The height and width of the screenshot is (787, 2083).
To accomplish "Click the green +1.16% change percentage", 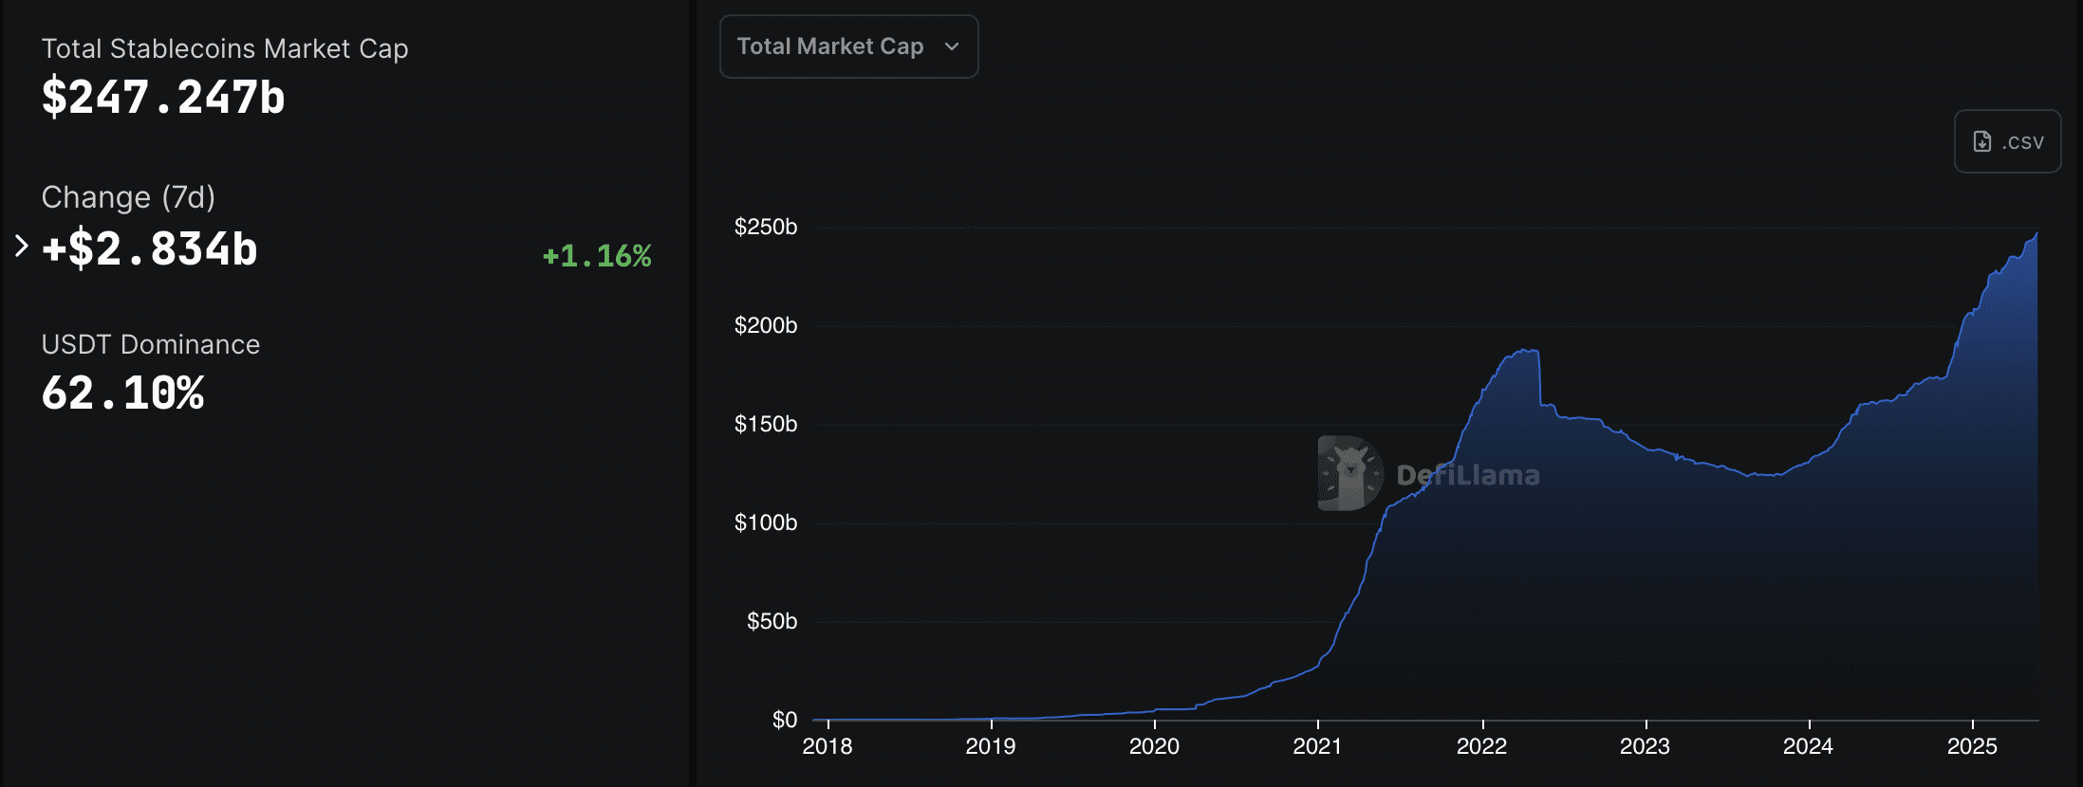I will (596, 256).
